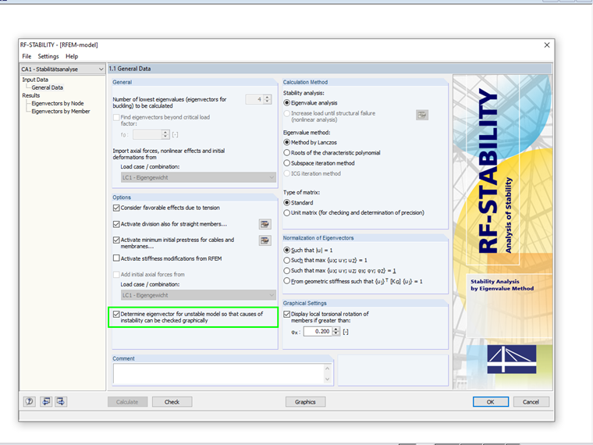Click the Check button

[x=172, y=402]
